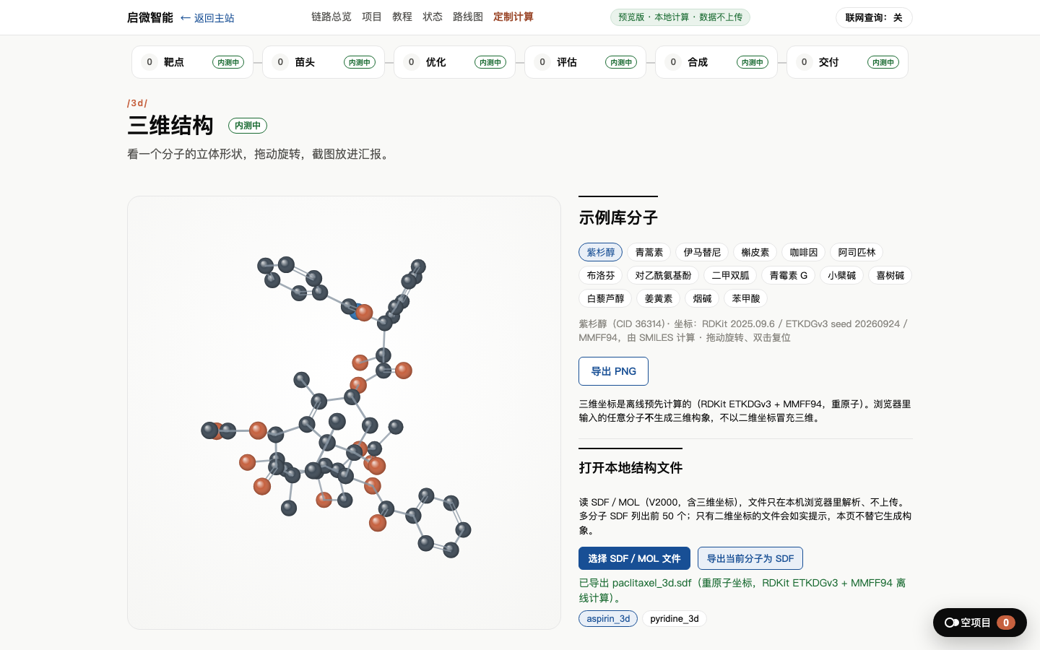Click 内测中 badge beside 三维结构 title
Viewport: 1040px width, 650px height.
[248, 126]
